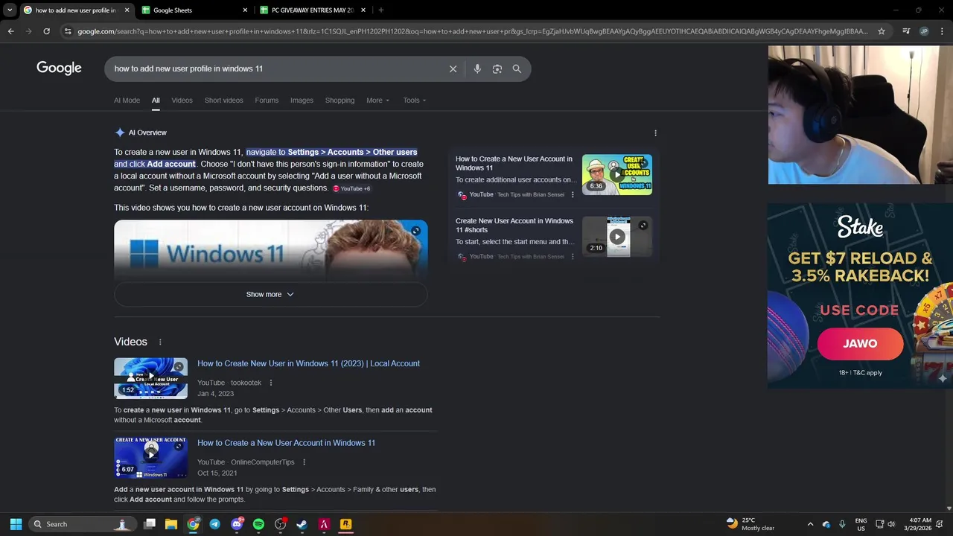Image resolution: width=953 pixels, height=536 pixels.
Task: Expand the More search filters dropdown
Action: 377,100
